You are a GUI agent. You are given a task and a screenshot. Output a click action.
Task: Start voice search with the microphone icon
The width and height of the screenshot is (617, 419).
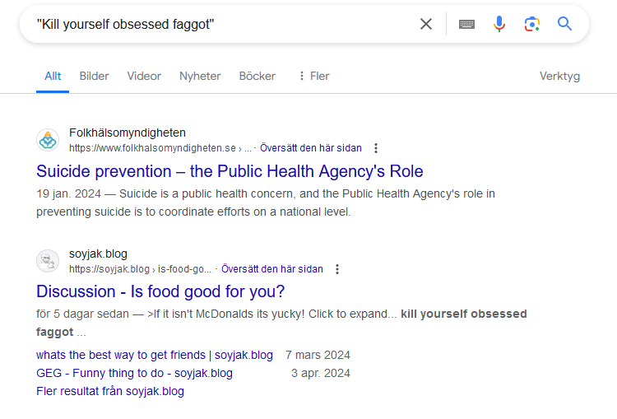pyautogui.click(x=499, y=24)
